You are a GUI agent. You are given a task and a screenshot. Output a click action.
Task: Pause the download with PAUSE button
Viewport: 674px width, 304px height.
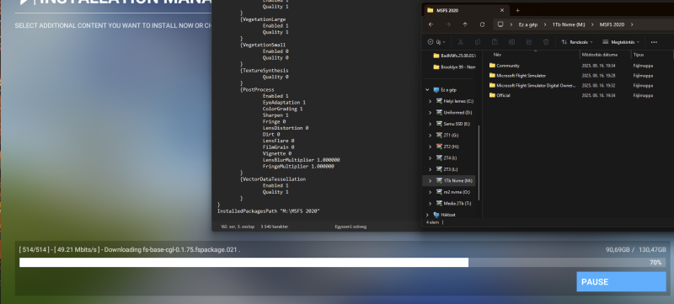pyautogui.click(x=621, y=281)
